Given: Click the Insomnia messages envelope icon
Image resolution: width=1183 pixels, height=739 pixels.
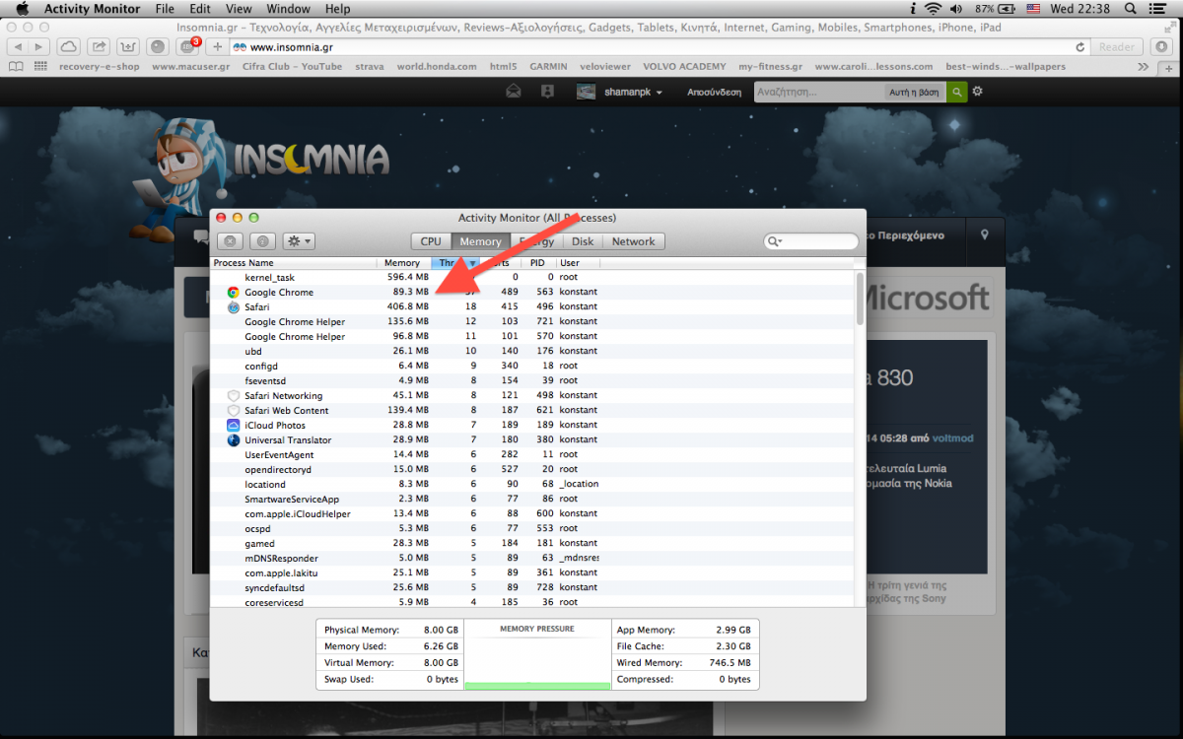Looking at the screenshot, I should tap(514, 92).
